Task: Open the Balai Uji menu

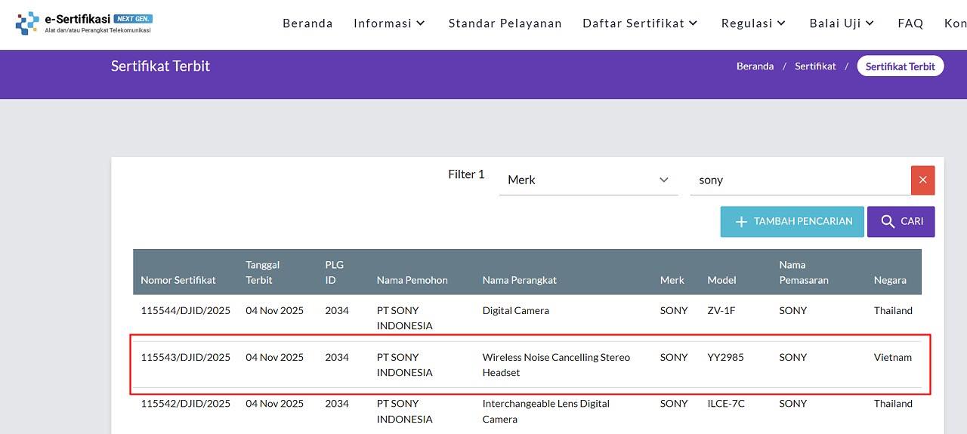Action: click(x=842, y=23)
